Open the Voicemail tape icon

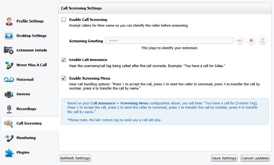point(9,80)
